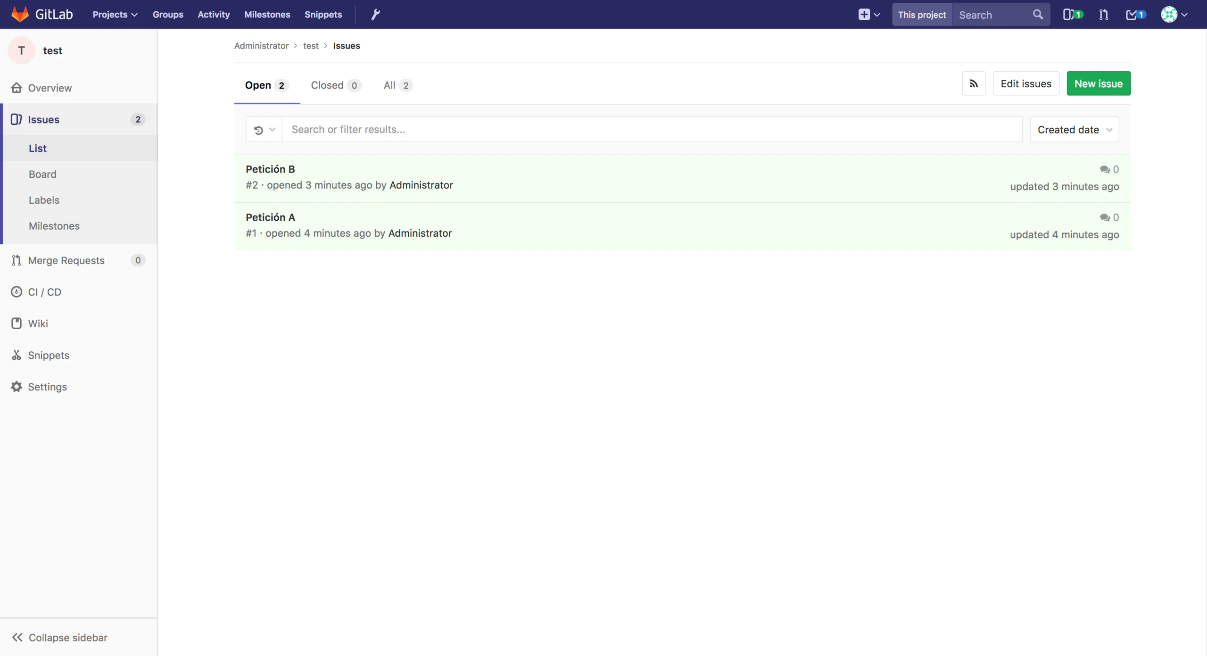Subscribe to the issues RSS feed icon
1207x656 pixels.
pos(973,84)
